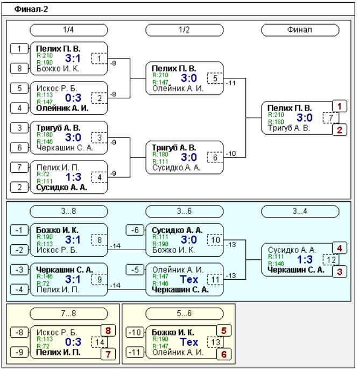The height and width of the screenshot is (371, 359).
Task: Click dashed match number 4 box
Action: (x=99, y=177)
